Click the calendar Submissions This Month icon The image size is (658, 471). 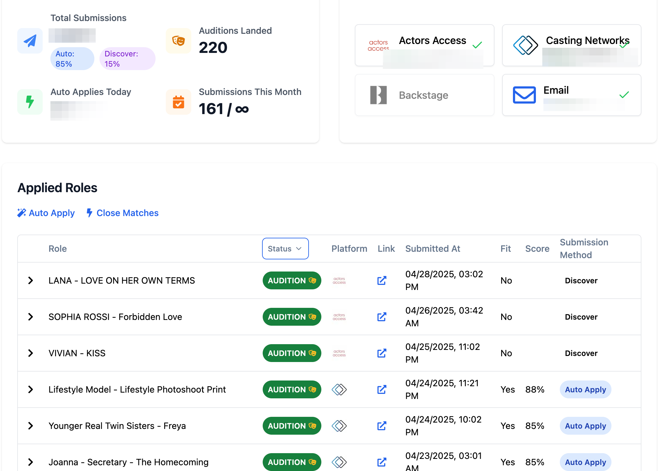click(178, 102)
